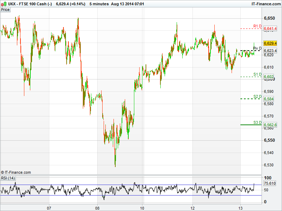
Task: Click the Piv D pivot line label
Action: click(257, 48)
